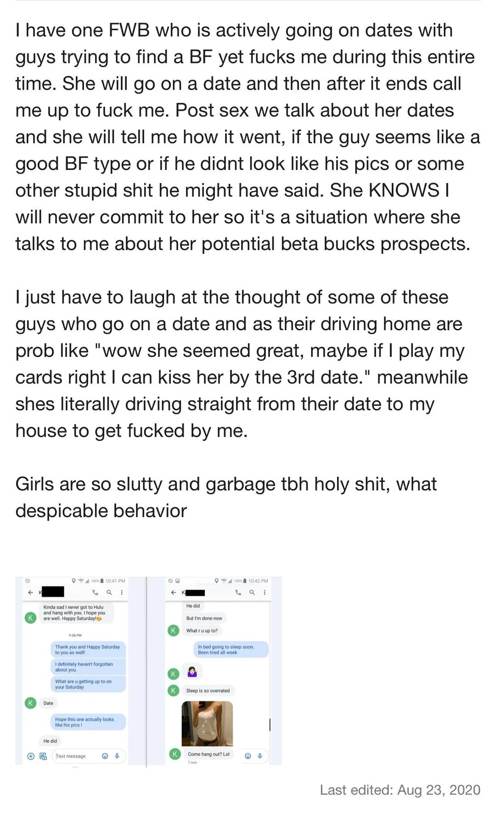Open the three-dot menu in the 10:41 PM chat
This screenshot has height=818, width=496.
point(122,592)
